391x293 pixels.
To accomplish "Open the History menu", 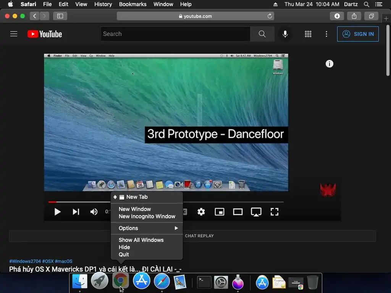I will click(x=103, y=4).
